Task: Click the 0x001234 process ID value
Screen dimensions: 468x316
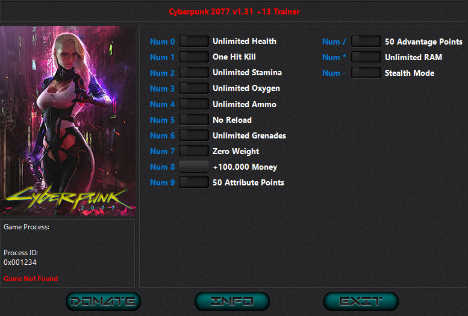Action: [20, 262]
